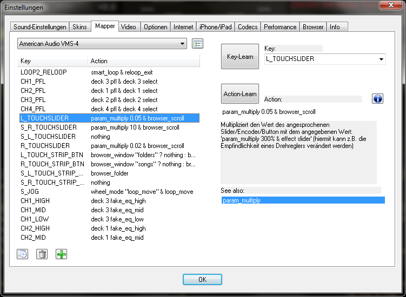Click the mapping list view icon
The height and width of the screenshot is (297, 406).
(197, 44)
